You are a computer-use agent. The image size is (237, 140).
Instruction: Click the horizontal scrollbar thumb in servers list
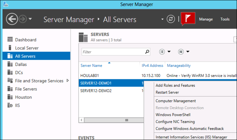127,120
